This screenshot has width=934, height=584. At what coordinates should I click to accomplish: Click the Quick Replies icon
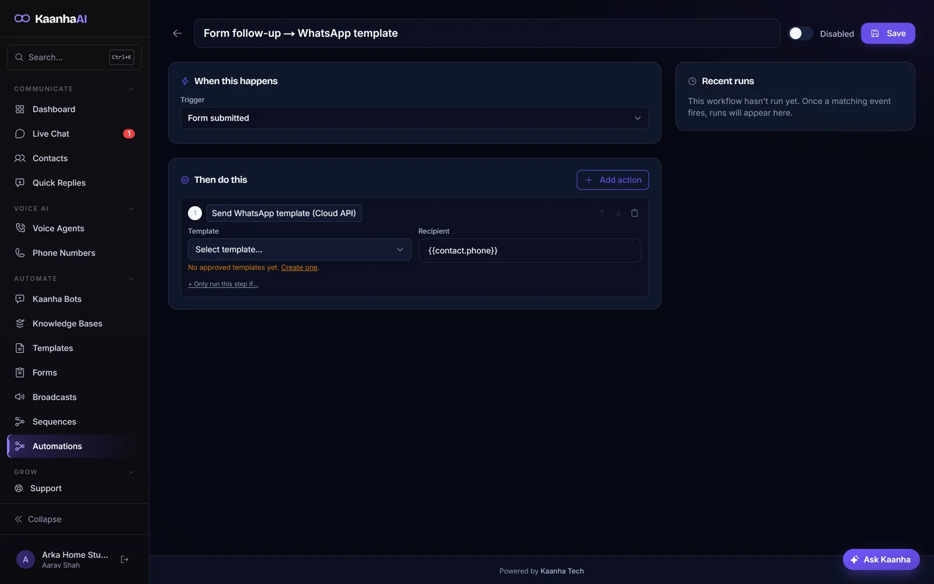20,183
